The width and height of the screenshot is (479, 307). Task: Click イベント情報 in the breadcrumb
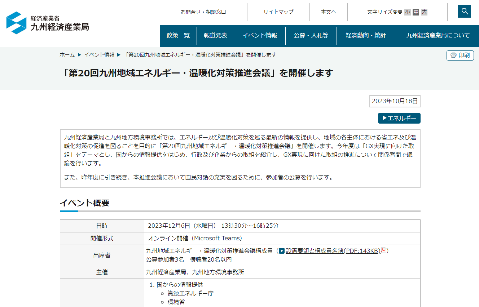click(99, 55)
